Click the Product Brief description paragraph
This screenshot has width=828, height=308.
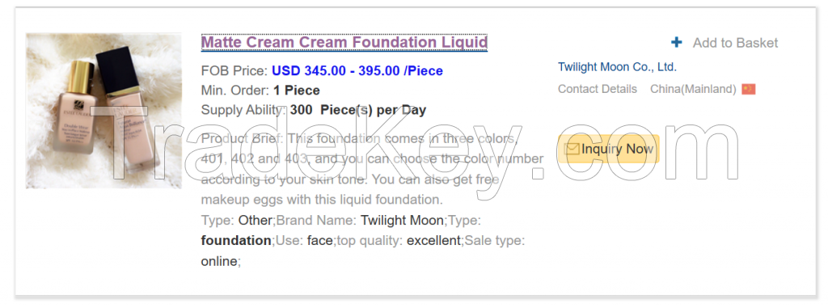372,169
